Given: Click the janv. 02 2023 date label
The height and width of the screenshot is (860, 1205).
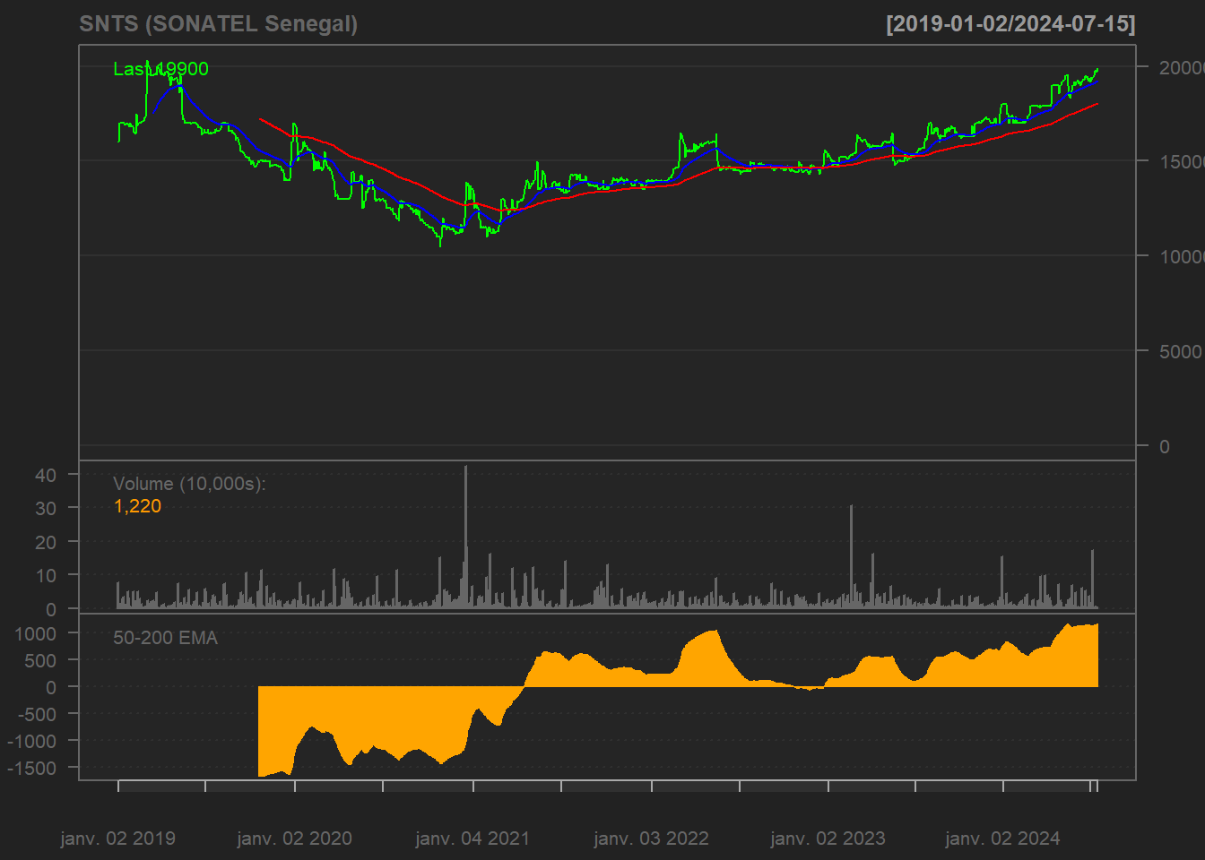Looking at the screenshot, I should (828, 838).
